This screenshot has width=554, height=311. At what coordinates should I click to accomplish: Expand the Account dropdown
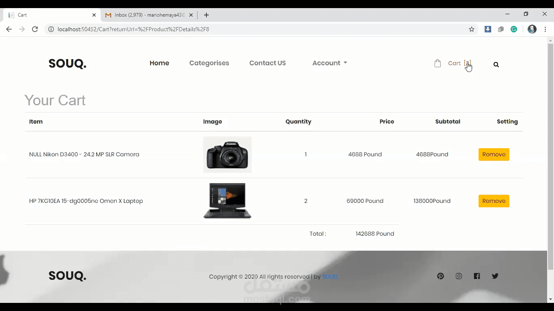(330, 63)
